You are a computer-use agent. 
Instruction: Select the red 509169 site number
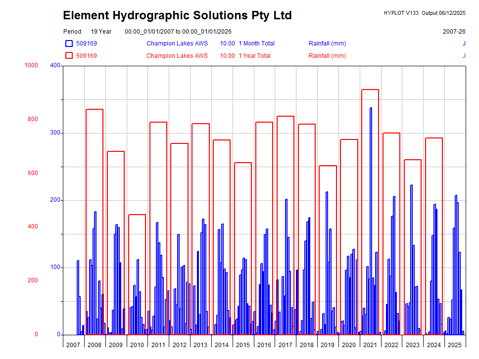click(x=86, y=56)
